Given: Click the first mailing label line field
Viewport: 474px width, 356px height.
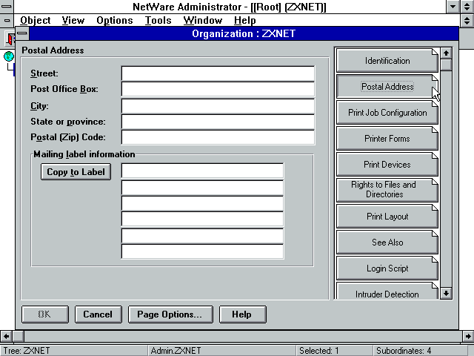Looking at the screenshot, I should click(202, 171).
